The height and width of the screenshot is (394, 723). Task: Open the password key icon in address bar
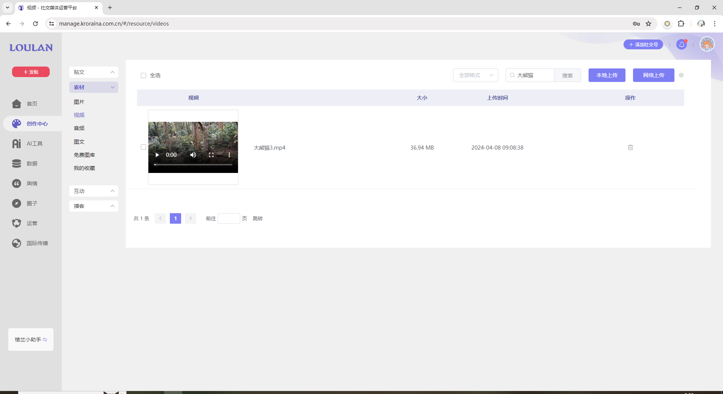coord(636,24)
